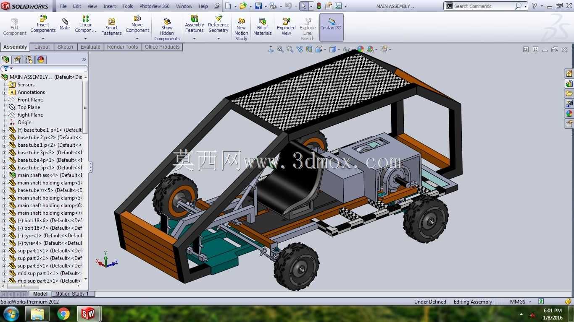Toggle the Select cursor tool
This screenshot has width=574, height=322.
point(303,6)
